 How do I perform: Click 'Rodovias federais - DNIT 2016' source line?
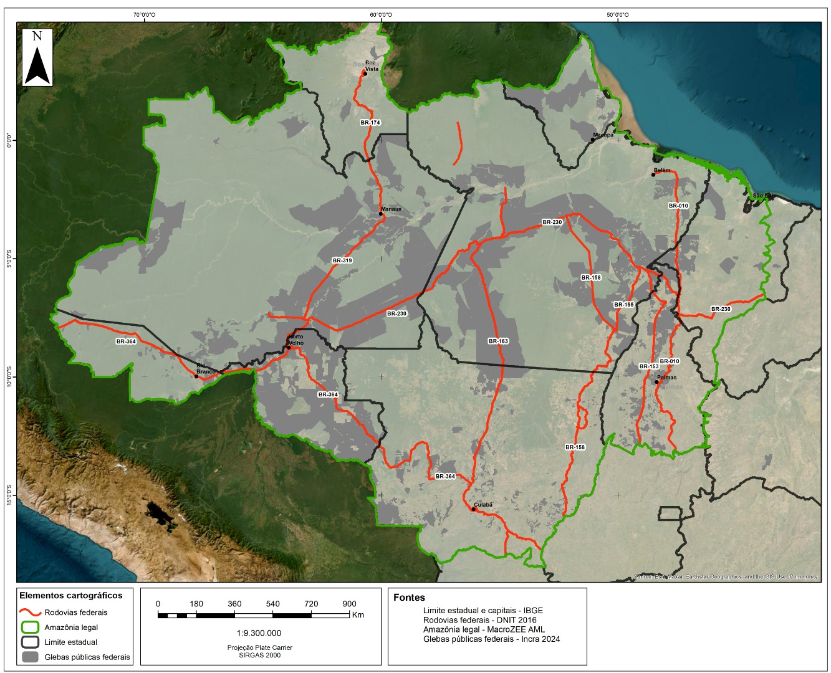(x=480, y=620)
